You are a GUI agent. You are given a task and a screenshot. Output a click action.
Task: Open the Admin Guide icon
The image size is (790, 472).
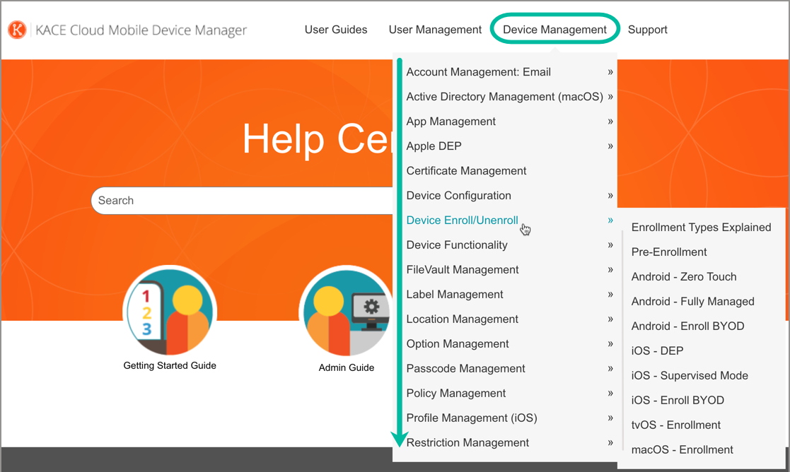(346, 312)
